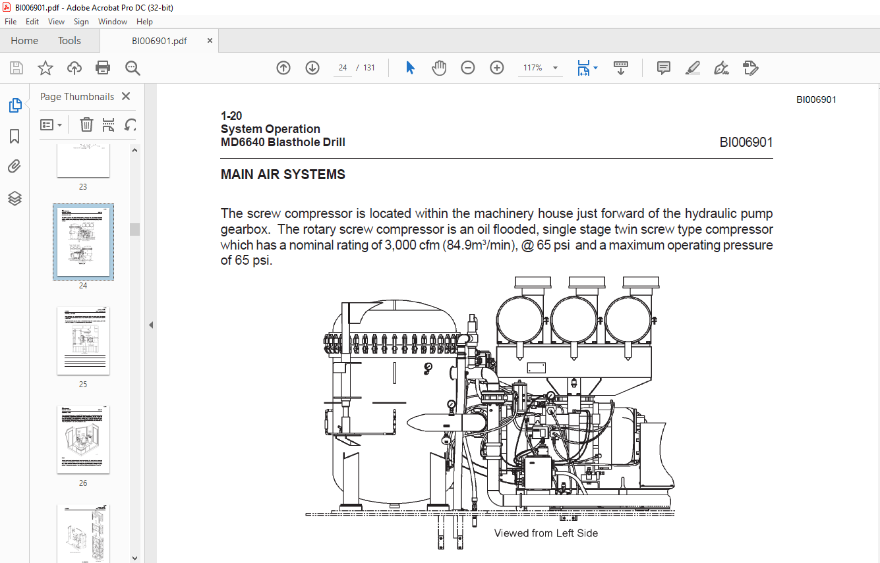Open the Home tab
This screenshot has width=880, height=563.
click(24, 41)
